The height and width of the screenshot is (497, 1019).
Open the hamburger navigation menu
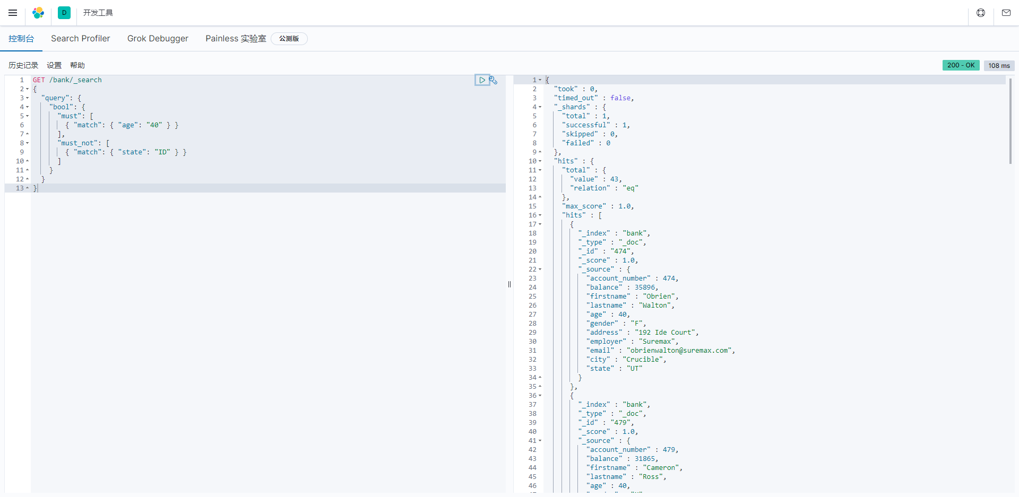13,13
